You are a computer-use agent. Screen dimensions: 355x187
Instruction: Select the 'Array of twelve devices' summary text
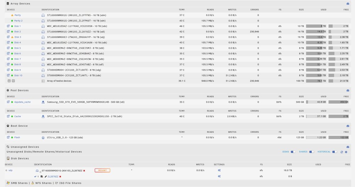[59, 81]
